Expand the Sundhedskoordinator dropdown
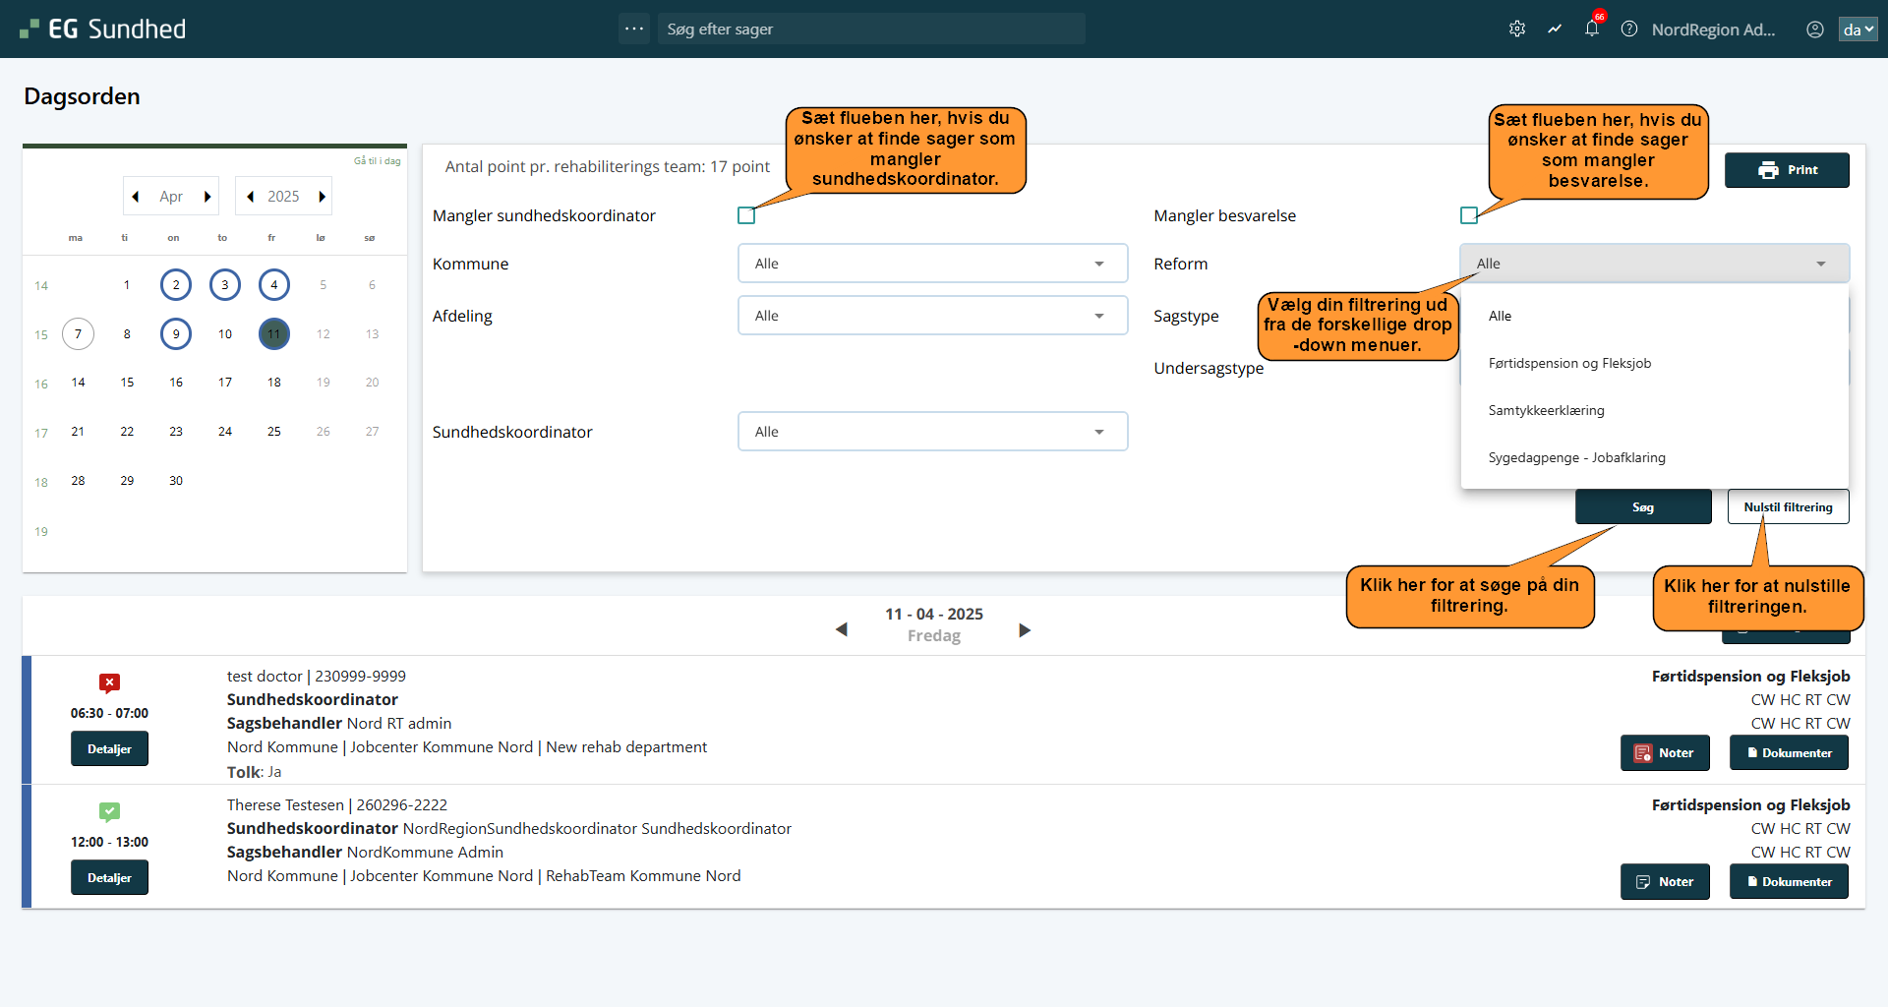Screen dimensions: 1888x1007 click(932, 432)
